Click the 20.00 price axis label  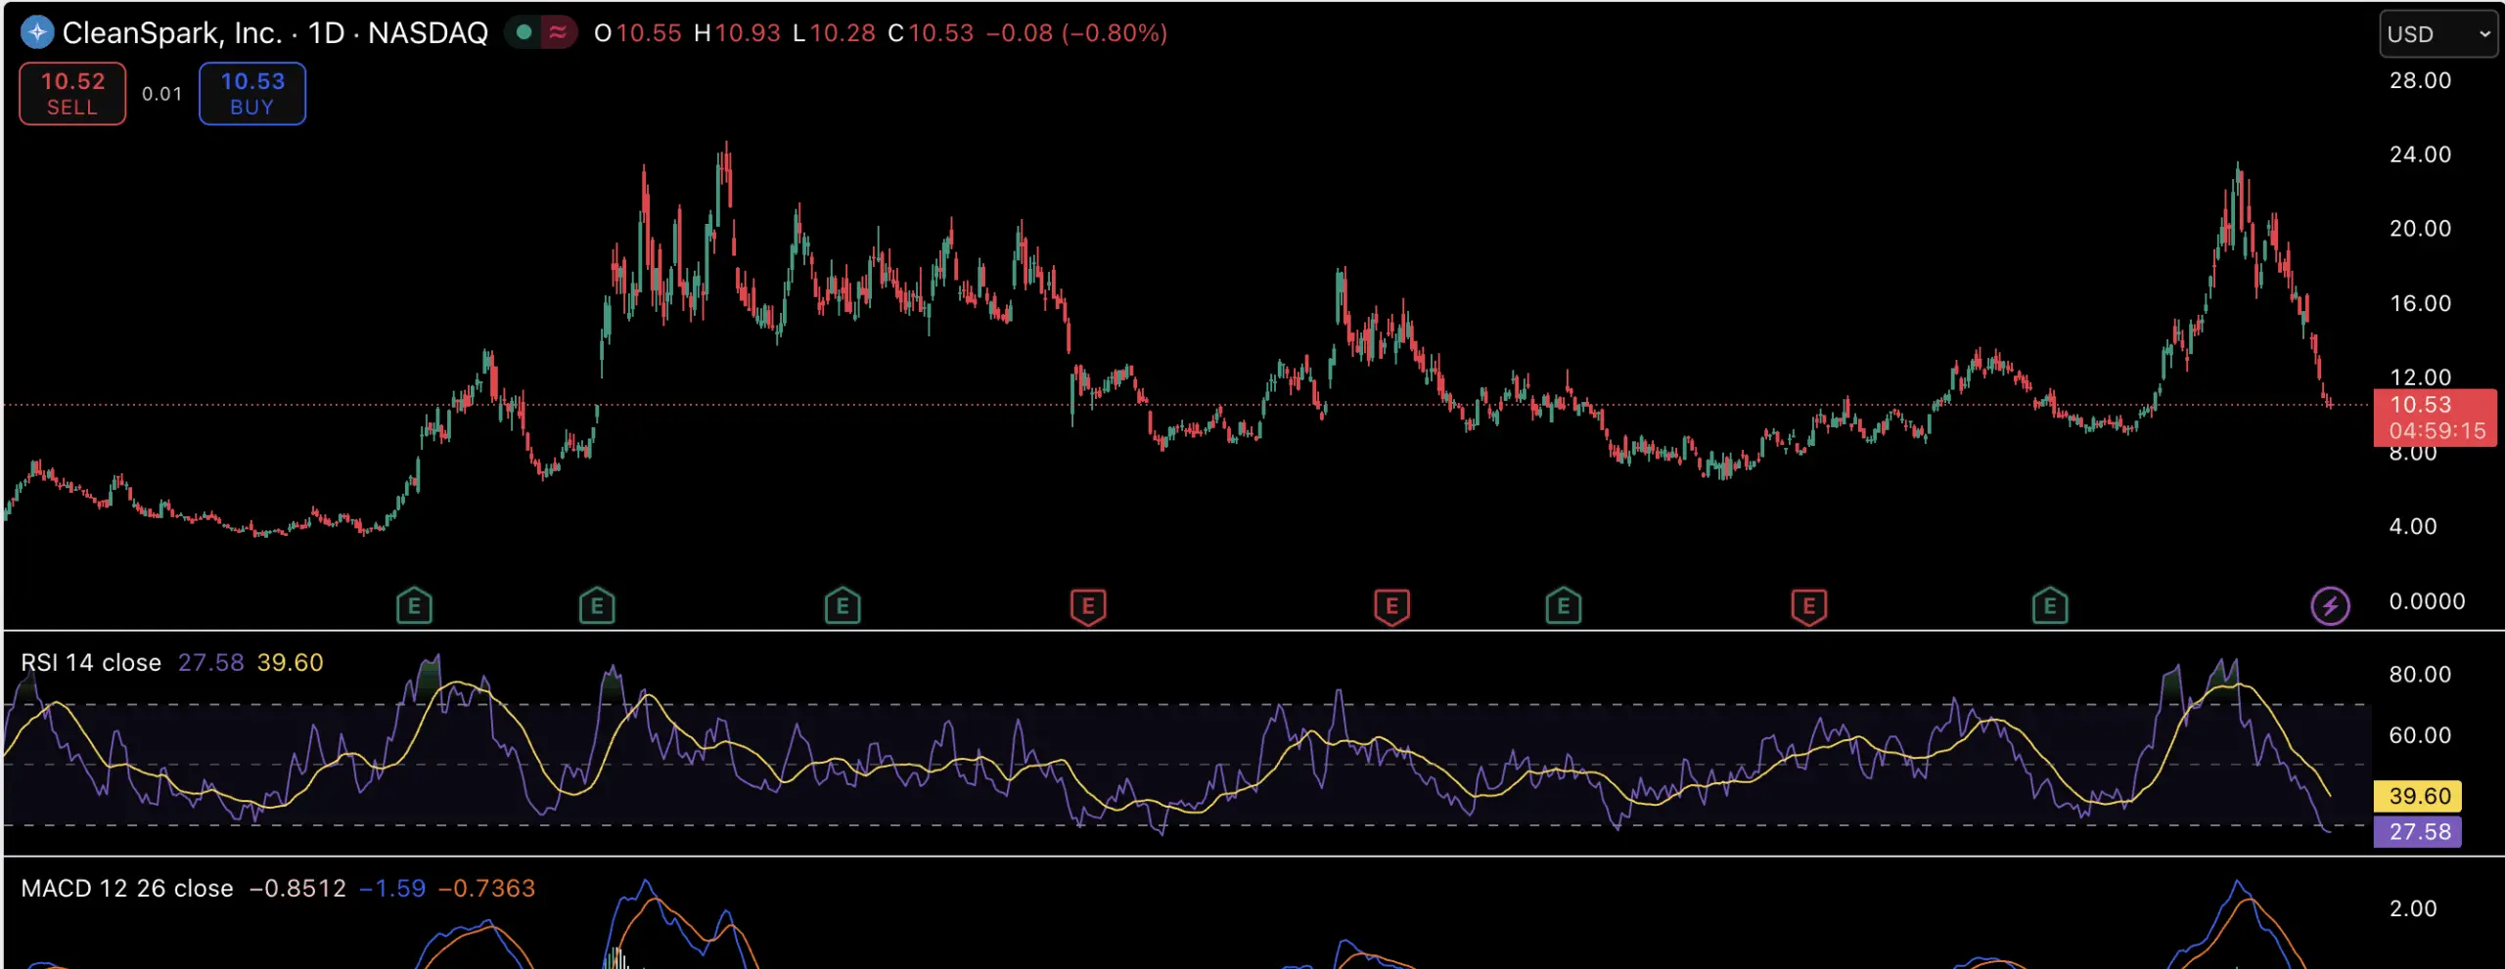2421,229
